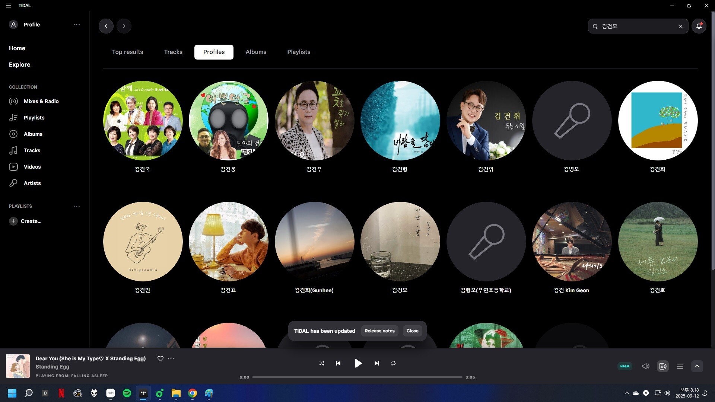Toggle shuffle playback
This screenshot has width=715, height=402.
[x=322, y=363]
